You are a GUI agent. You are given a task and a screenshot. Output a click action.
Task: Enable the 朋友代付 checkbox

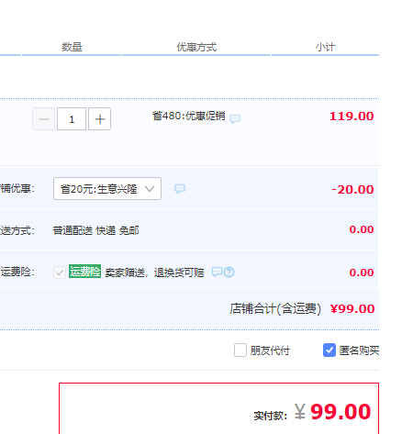point(240,351)
